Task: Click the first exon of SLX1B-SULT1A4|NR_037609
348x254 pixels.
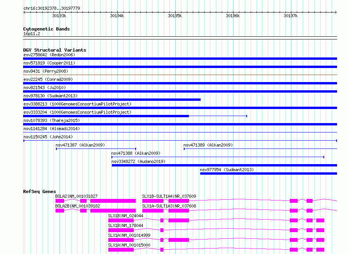Action: (153, 201)
